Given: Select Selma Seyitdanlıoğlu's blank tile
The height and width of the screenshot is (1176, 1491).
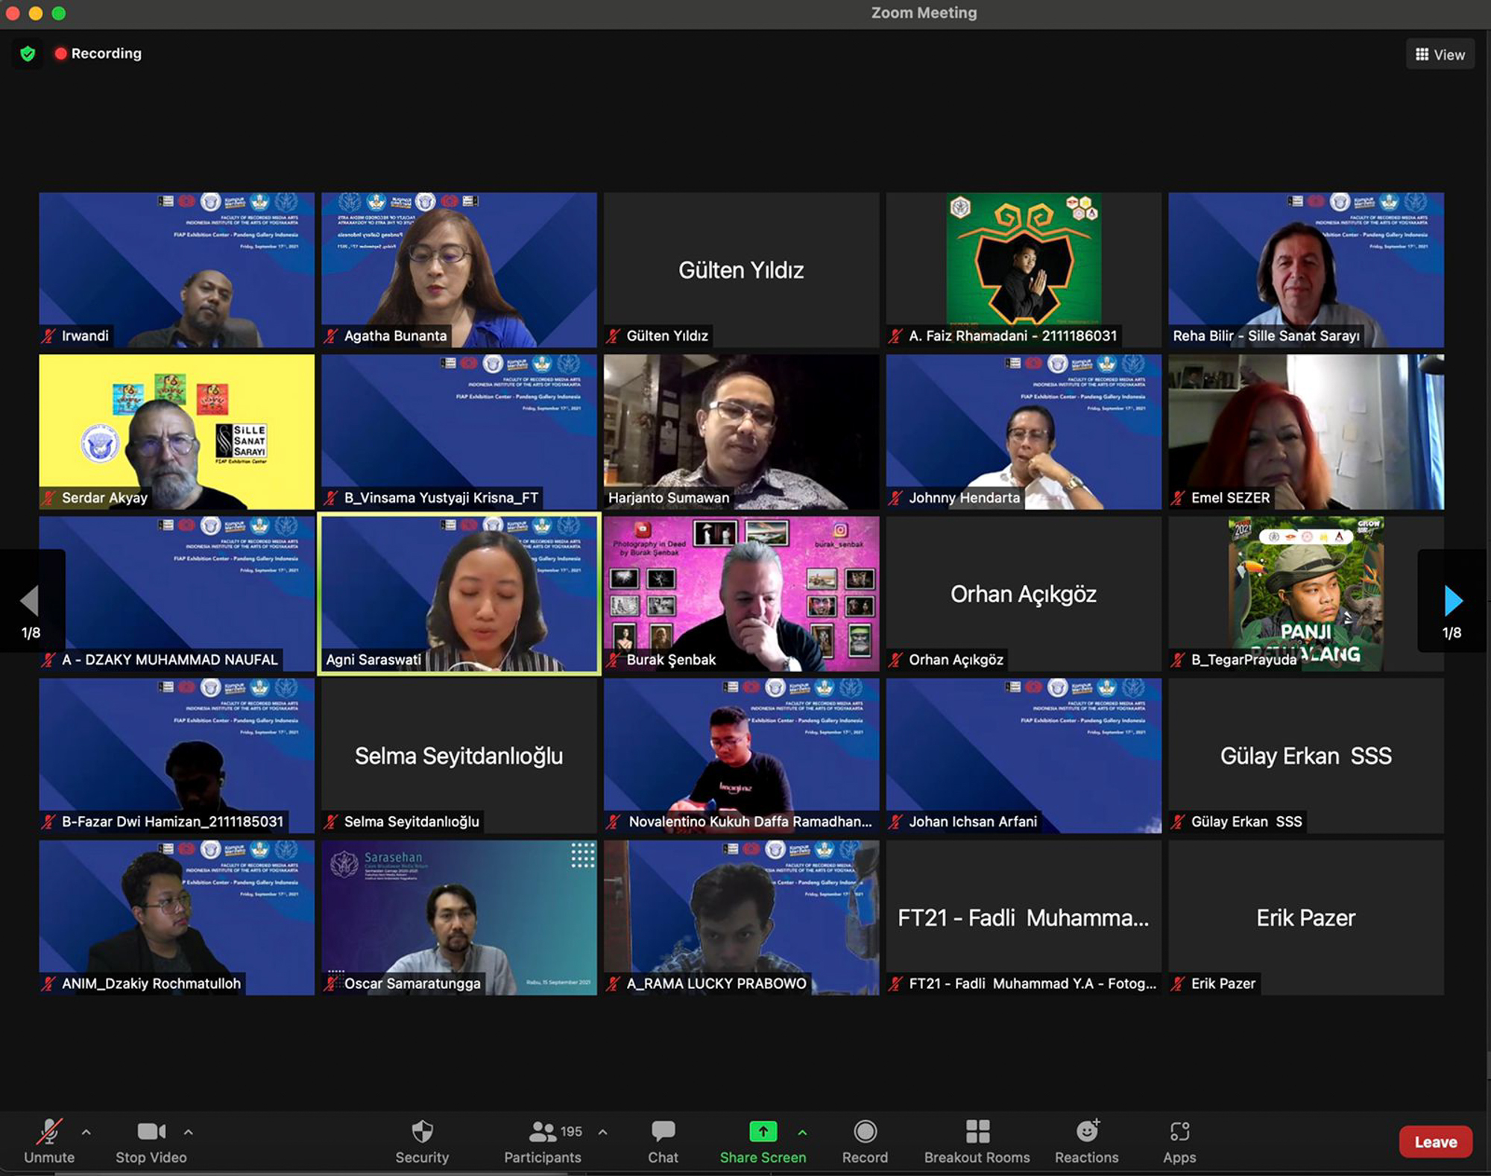Looking at the screenshot, I should pos(459,756).
